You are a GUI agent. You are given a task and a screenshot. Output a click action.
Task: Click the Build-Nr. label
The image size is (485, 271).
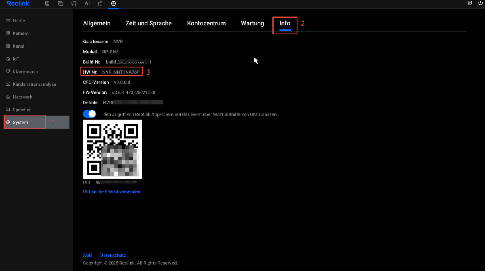pos(92,62)
